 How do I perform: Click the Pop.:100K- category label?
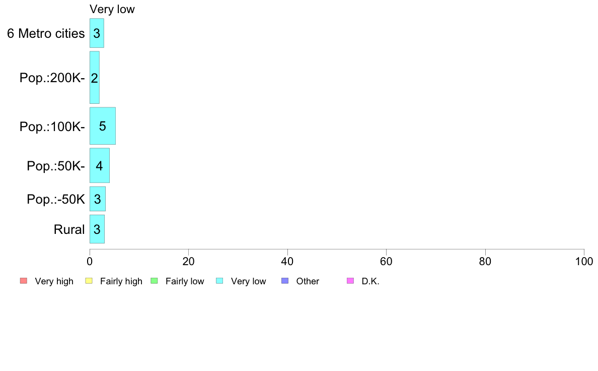click(x=52, y=127)
